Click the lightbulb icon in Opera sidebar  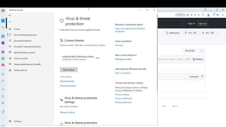(3, 112)
